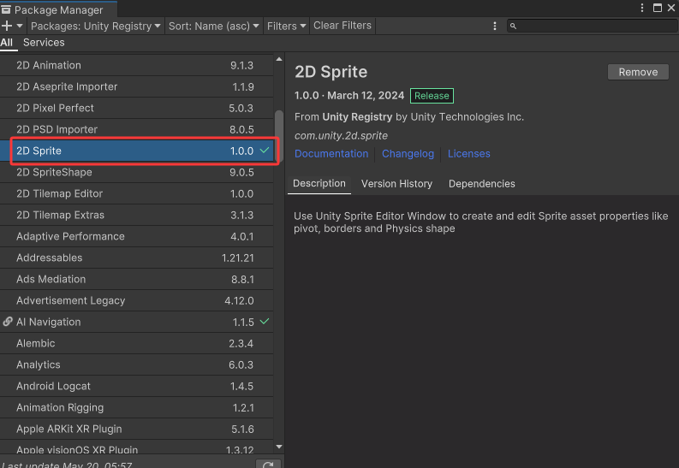This screenshot has height=468, width=679.
Task: Open the Filters dropdown
Action: (x=286, y=26)
